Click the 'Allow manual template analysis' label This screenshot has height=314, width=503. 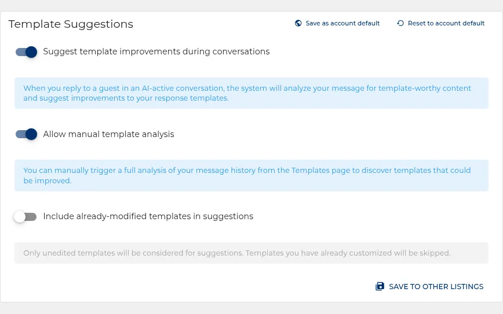tap(108, 134)
